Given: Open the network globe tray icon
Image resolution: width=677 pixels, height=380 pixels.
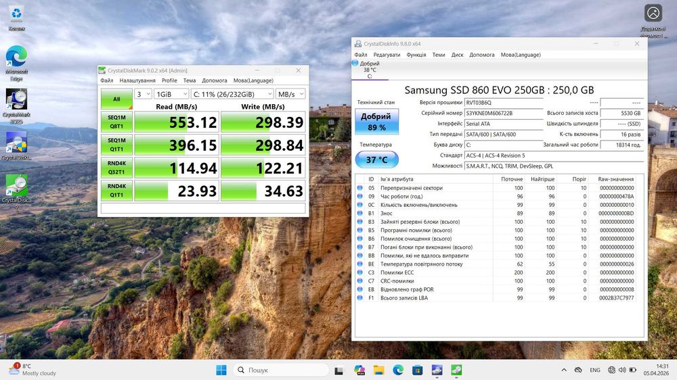Looking at the screenshot, I should click(x=611, y=370).
